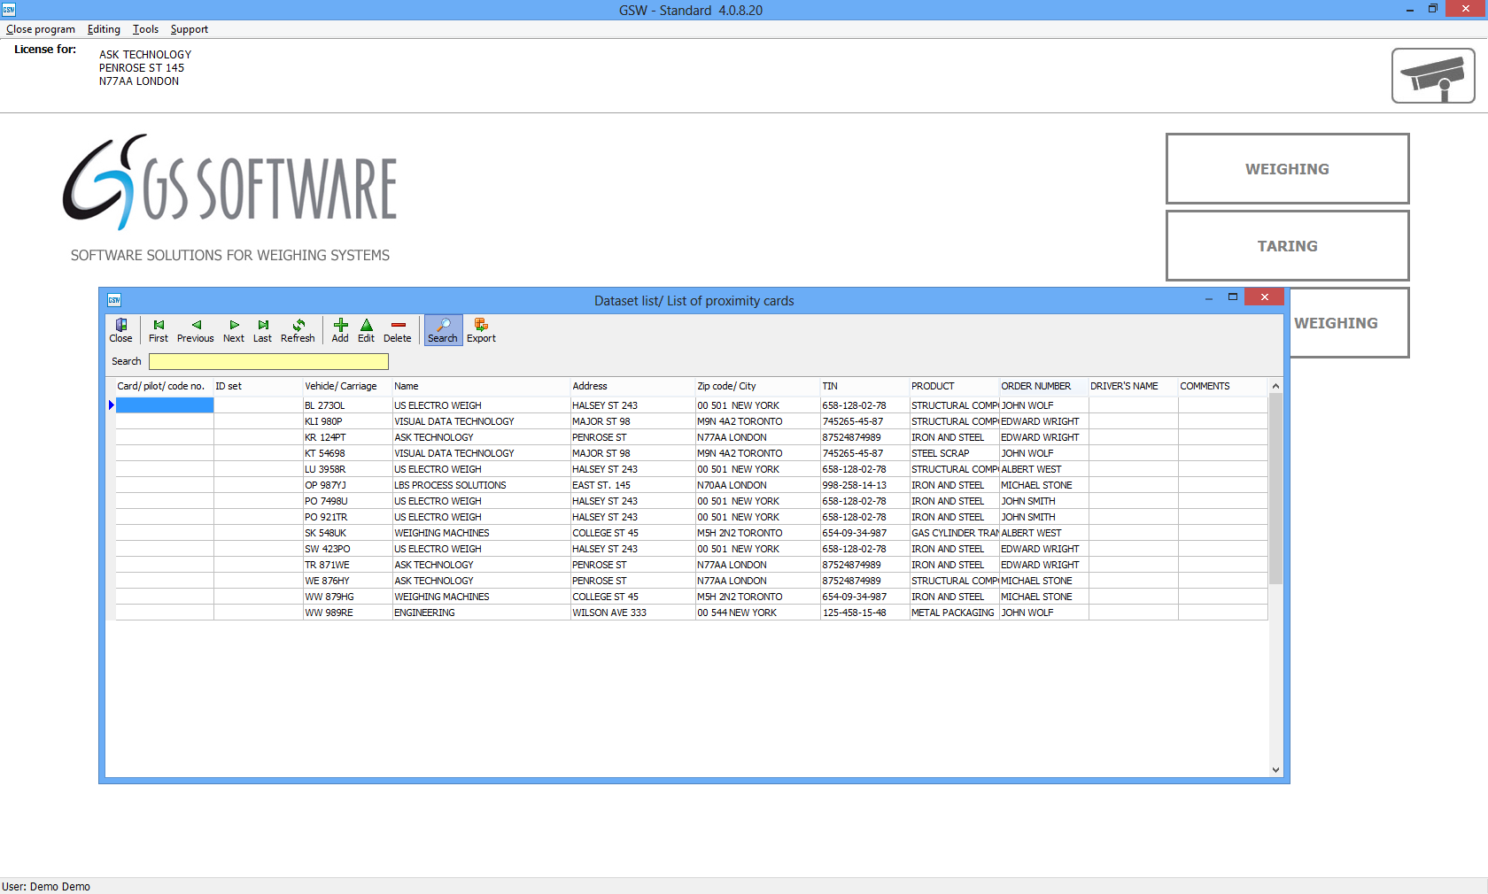Refresh the proximity cards list

(298, 330)
